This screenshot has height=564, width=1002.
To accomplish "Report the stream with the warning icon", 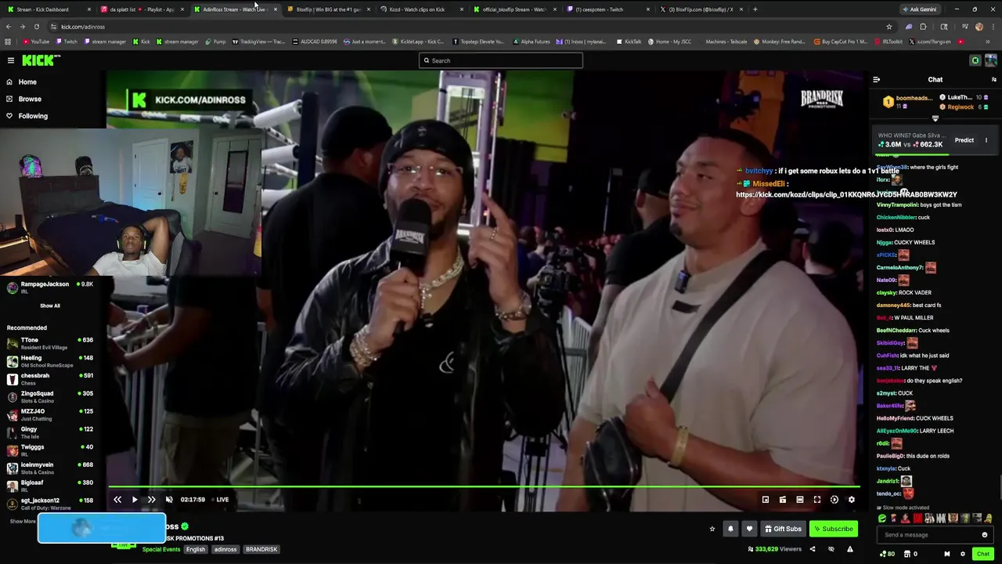I will pyautogui.click(x=850, y=549).
